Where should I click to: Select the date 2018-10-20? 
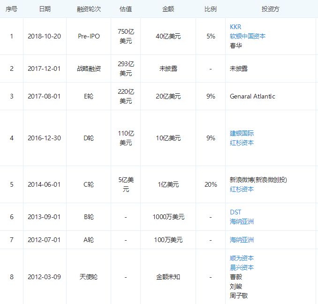tap(44, 36)
